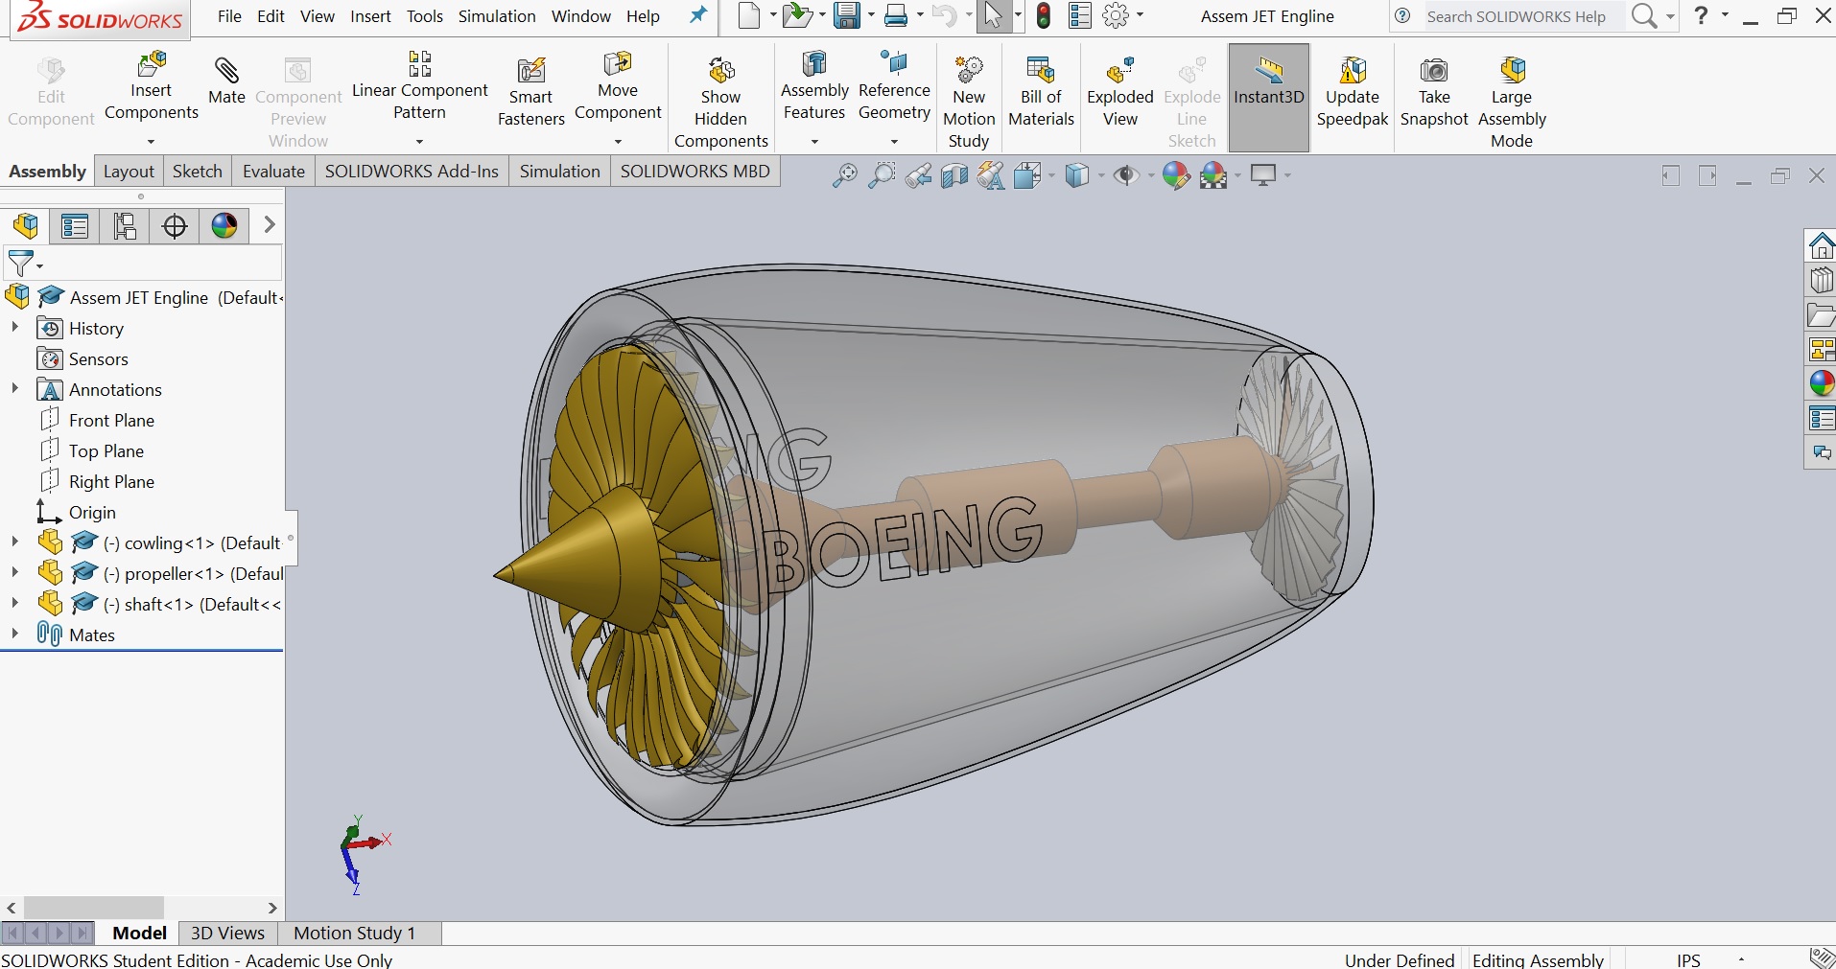Open SOLIDWORKS Resources home icon in task pane
This screenshot has width=1836, height=969.
tap(1822, 246)
